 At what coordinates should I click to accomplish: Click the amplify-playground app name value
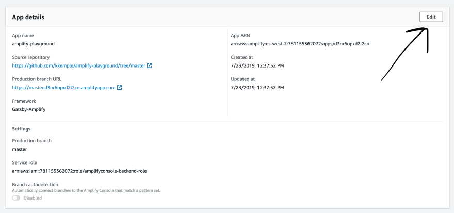point(34,44)
